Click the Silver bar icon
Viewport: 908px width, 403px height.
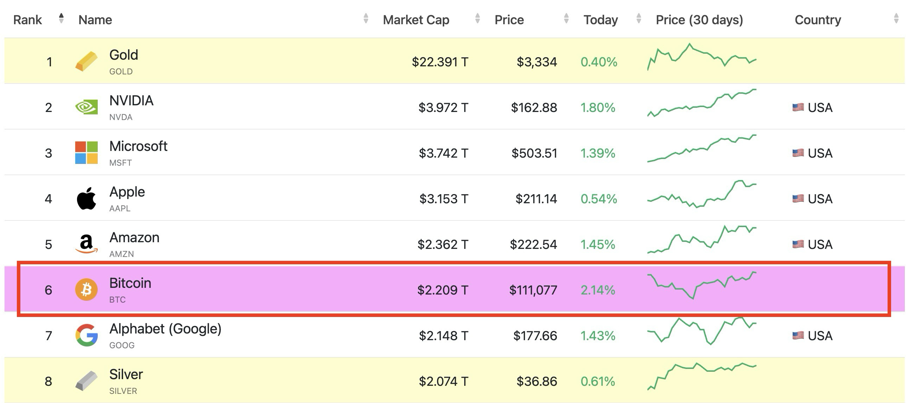tap(87, 381)
